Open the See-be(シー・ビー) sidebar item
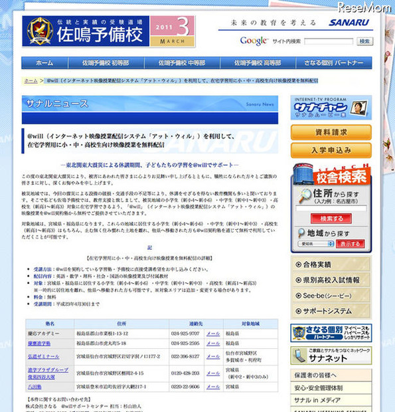The image size is (395, 412). tap(331, 296)
